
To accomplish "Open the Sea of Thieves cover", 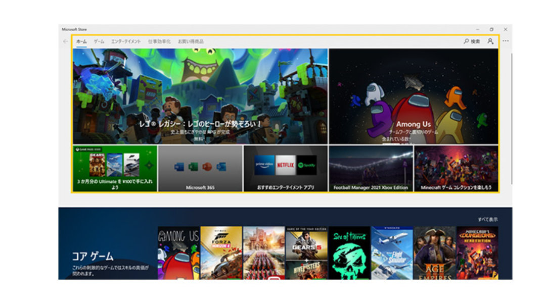I will tap(349, 253).
